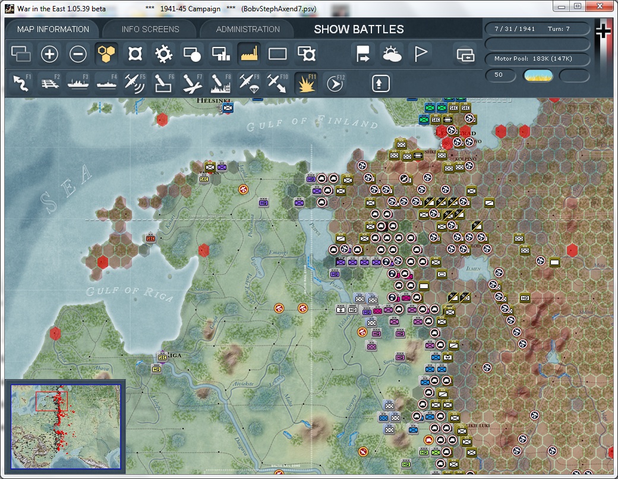618x479 pixels.
Task: Toggle the four-cornered fort shape toolbar icon
Action: [135, 54]
